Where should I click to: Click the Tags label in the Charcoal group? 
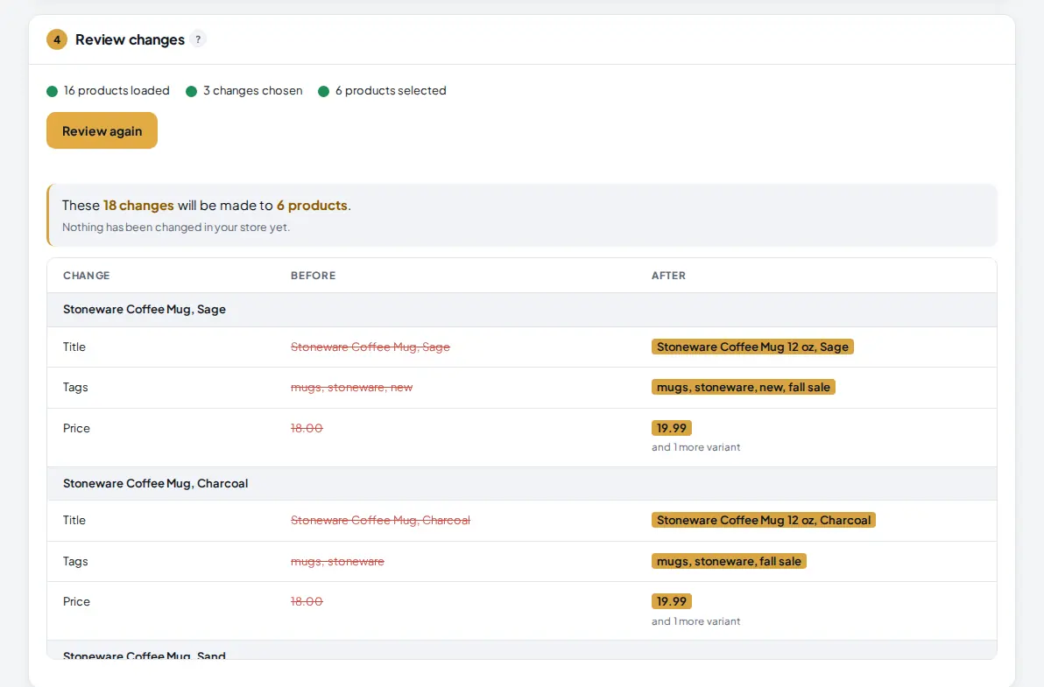pyautogui.click(x=75, y=561)
